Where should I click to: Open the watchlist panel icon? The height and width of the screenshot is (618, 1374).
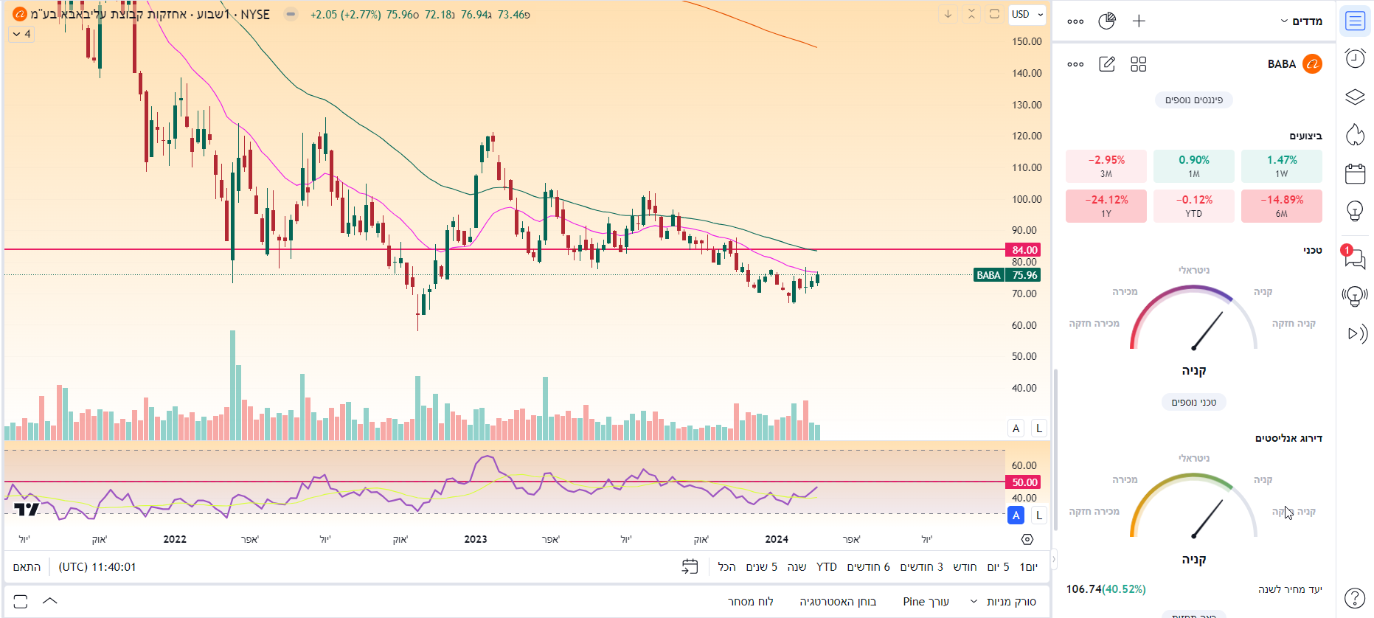tap(1356, 21)
